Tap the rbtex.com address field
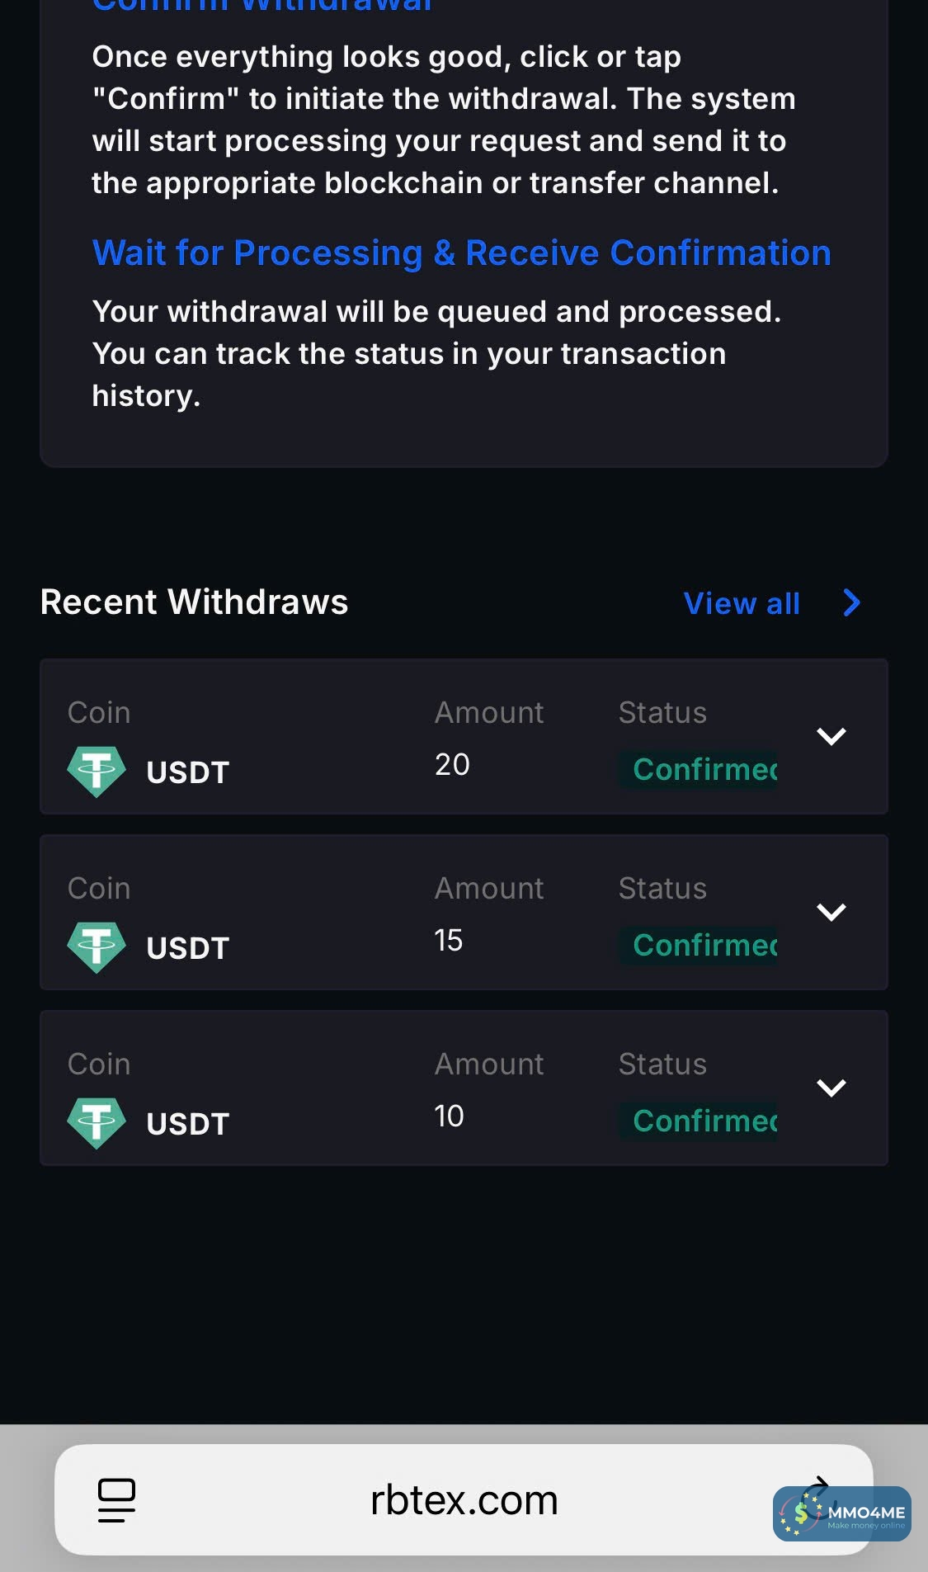The image size is (928, 1572). point(464,1499)
